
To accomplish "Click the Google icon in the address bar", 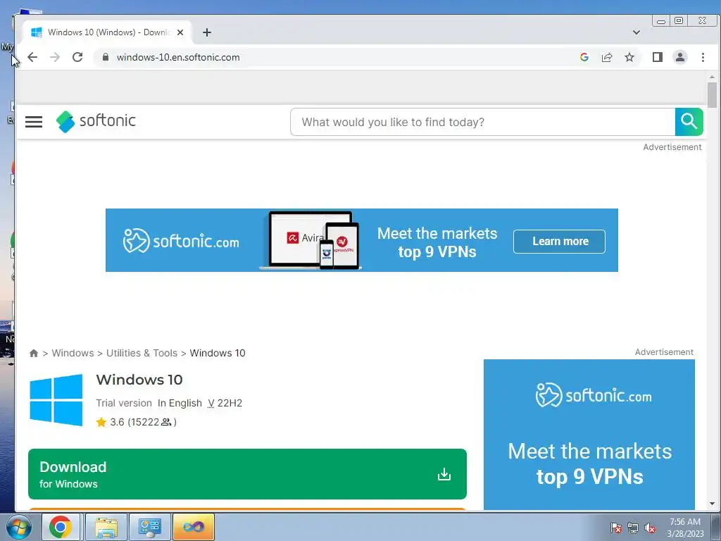I will (x=584, y=57).
